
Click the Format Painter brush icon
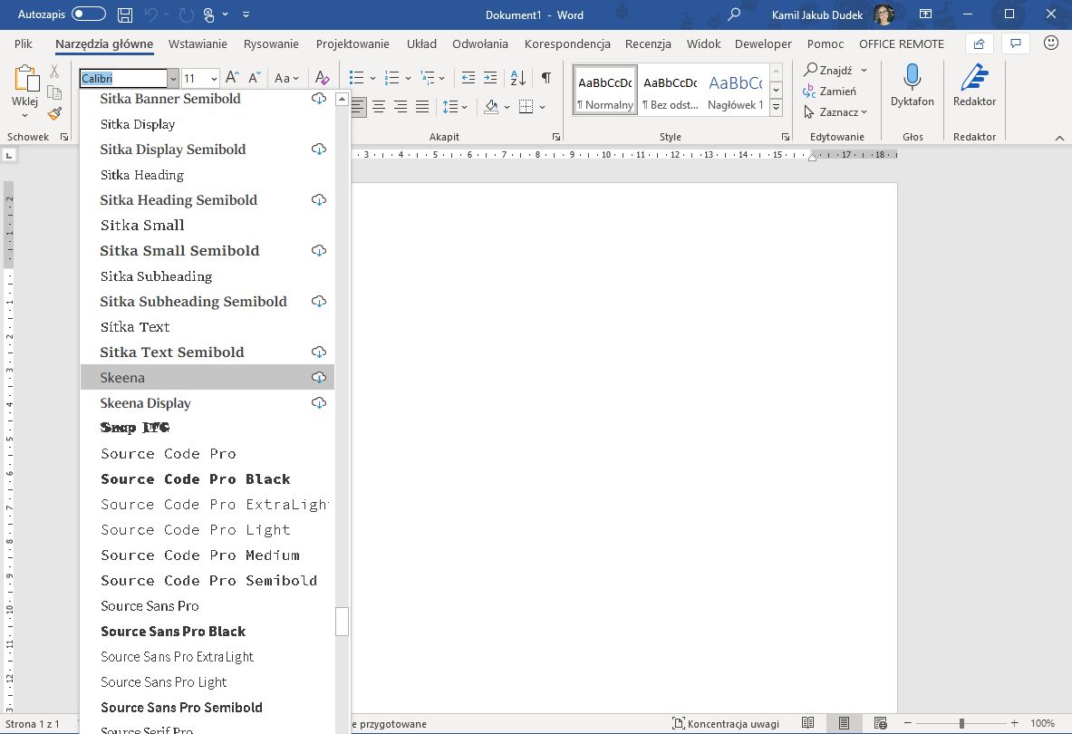[54, 113]
